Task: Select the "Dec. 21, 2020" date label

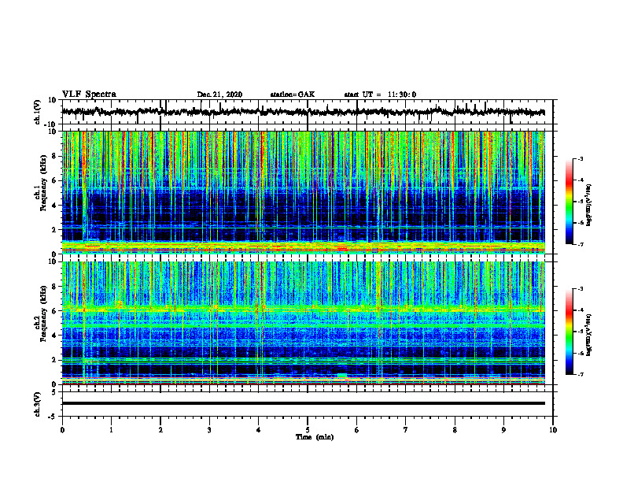Action: [x=219, y=95]
